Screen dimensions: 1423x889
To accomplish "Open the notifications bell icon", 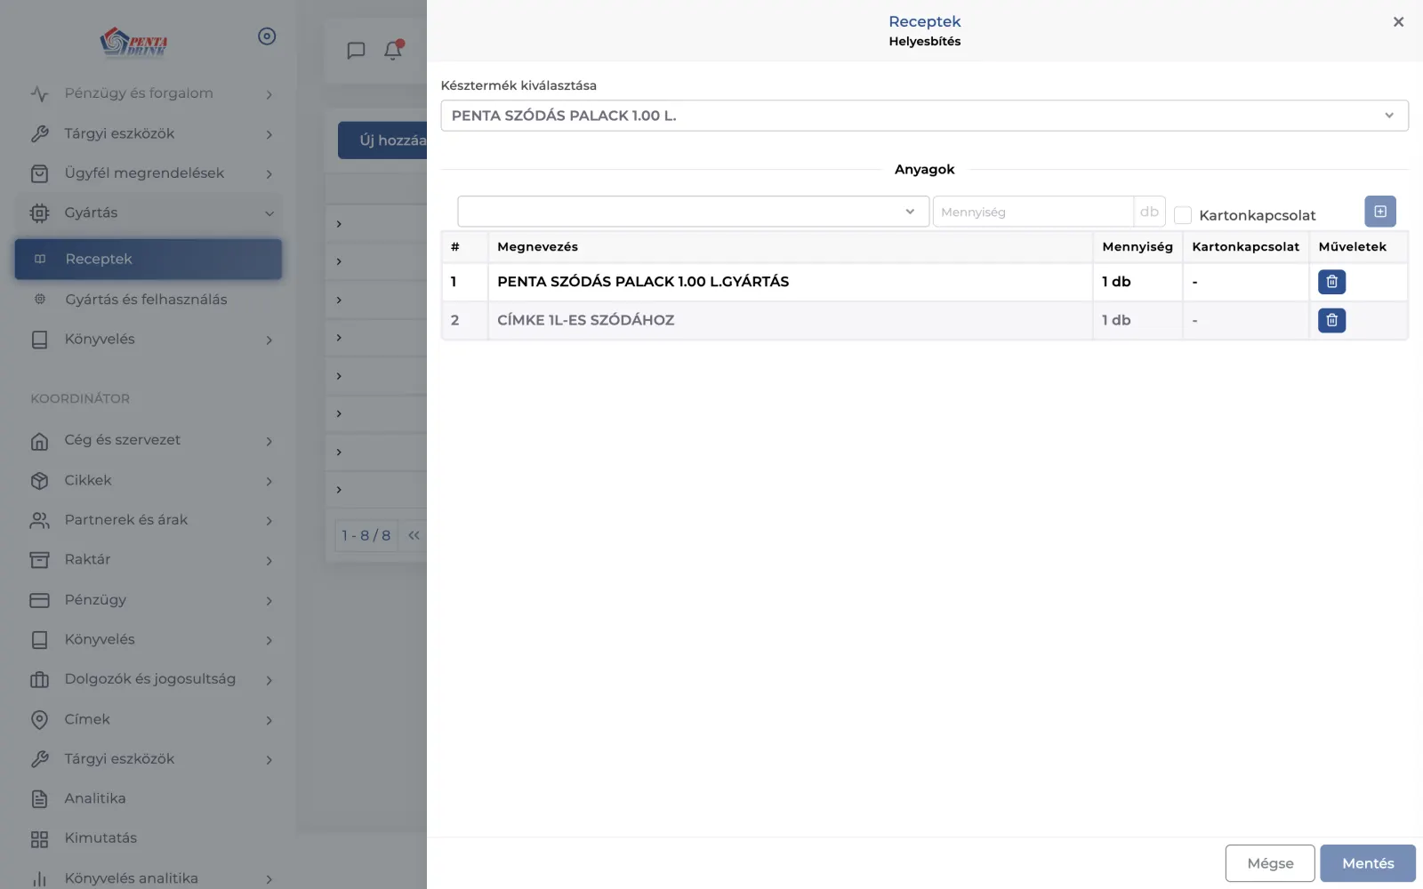I will point(393,50).
